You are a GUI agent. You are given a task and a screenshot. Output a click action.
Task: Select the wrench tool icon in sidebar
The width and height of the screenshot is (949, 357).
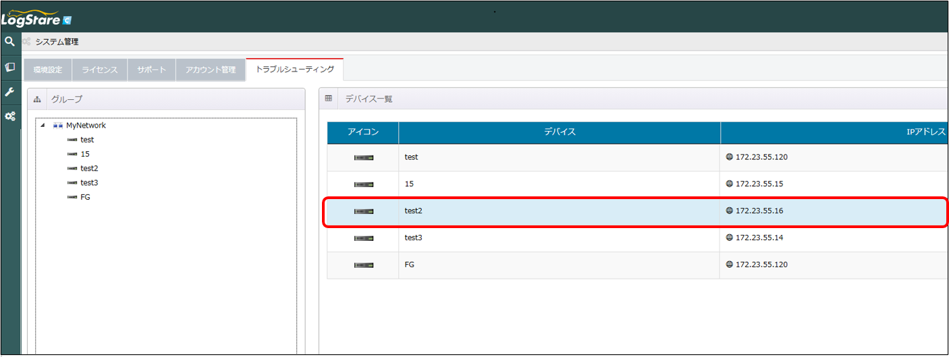pos(9,92)
